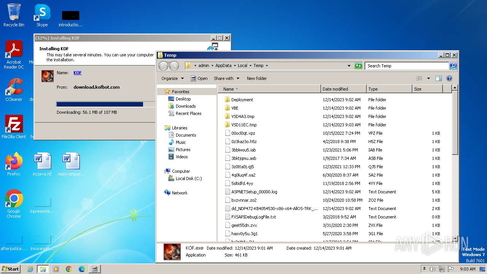This screenshot has height=274, width=487.
Task: Open the Recycle Bin desktop icon
Action: click(14, 15)
